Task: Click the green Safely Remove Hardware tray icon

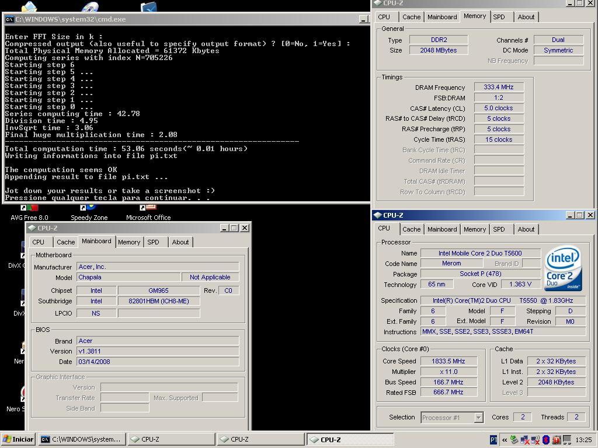Action: click(x=514, y=440)
